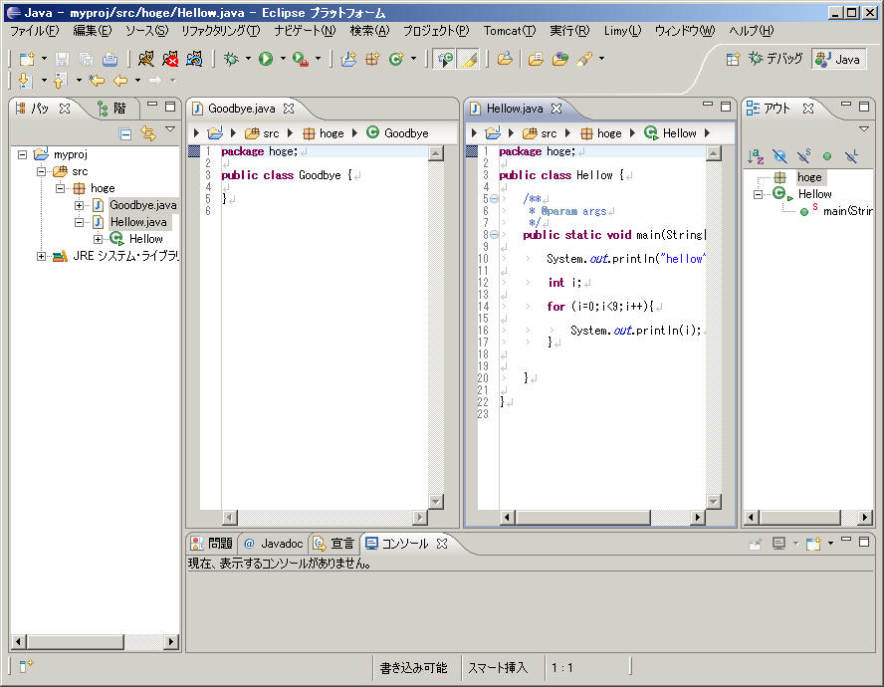This screenshot has width=884, height=687.
Task: Toggle Link with Editor in Package Explorer
Action: (x=148, y=133)
